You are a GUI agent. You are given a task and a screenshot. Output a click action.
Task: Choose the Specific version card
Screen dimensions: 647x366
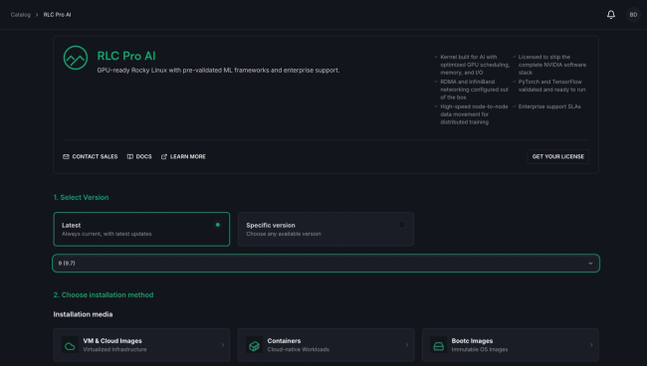(325, 229)
